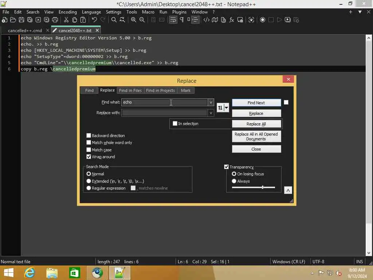Open File Explorer from taskbar
The height and width of the screenshot is (280, 373).
(52, 273)
